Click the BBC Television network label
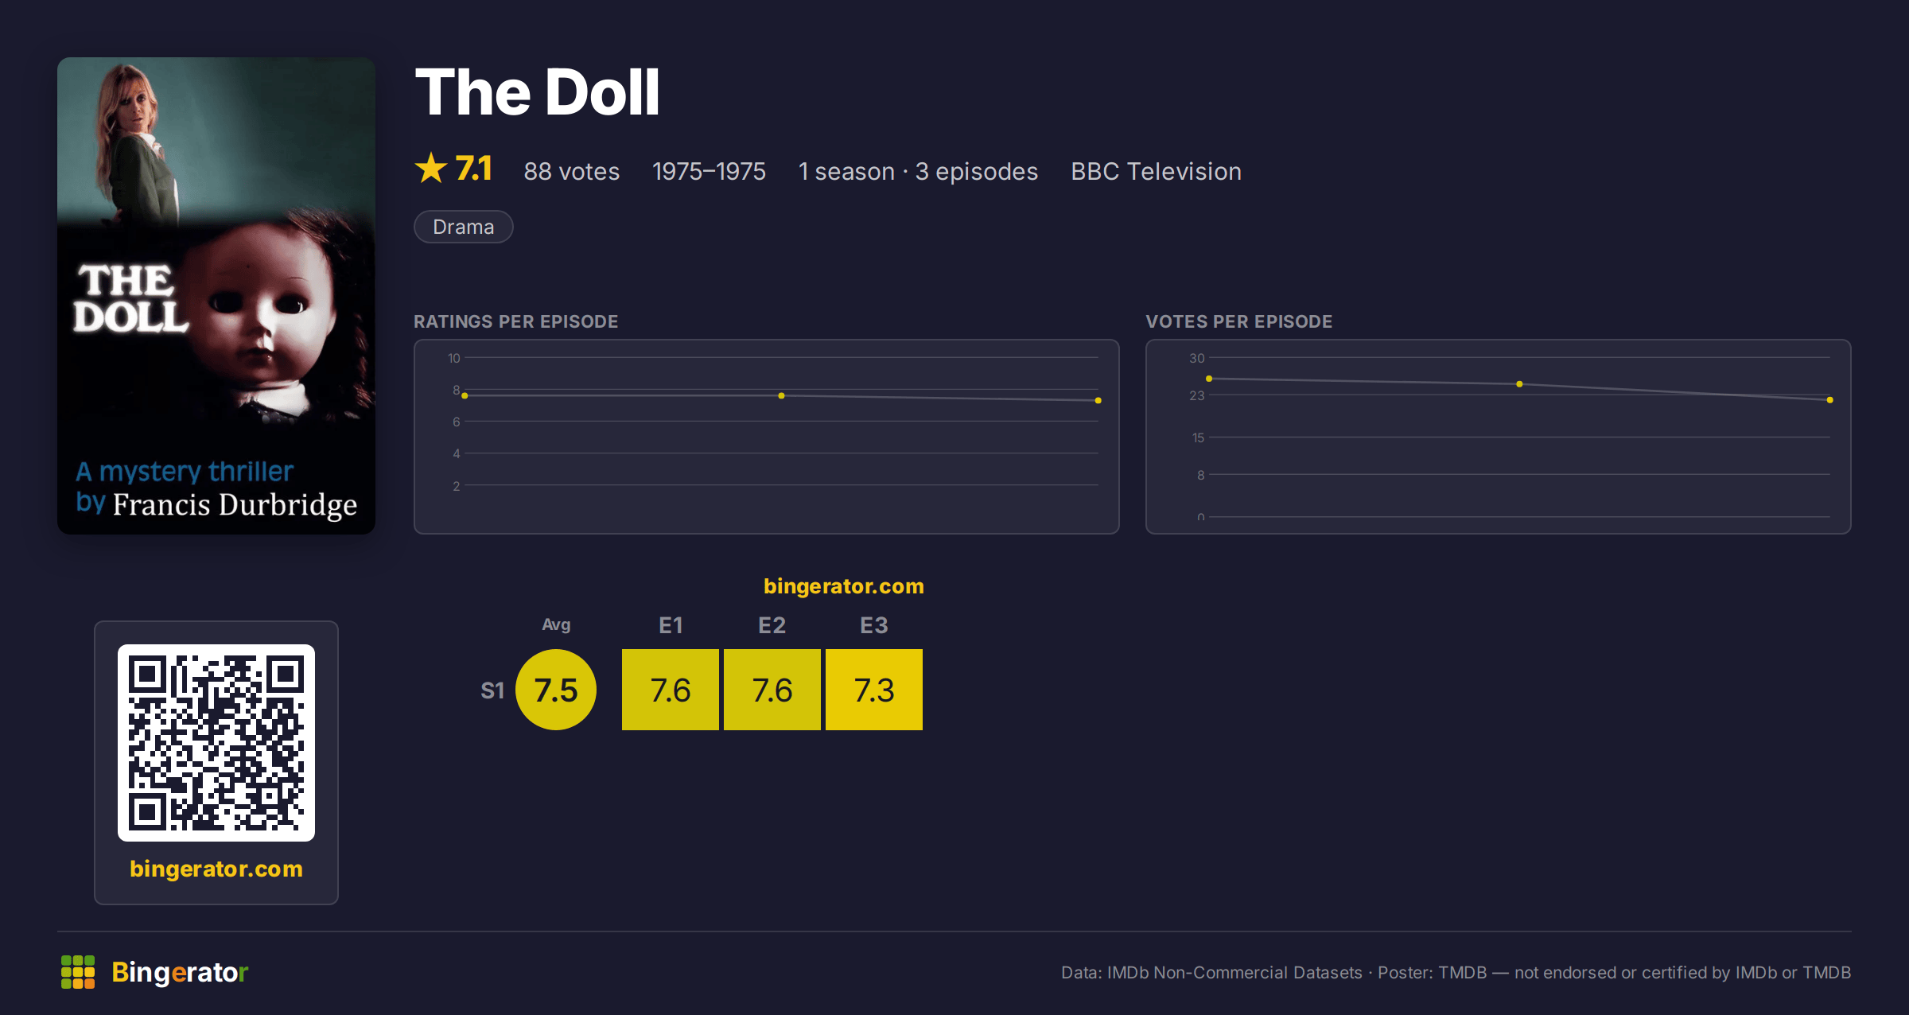Image resolution: width=1909 pixels, height=1015 pixels. tap(1156, 171)
